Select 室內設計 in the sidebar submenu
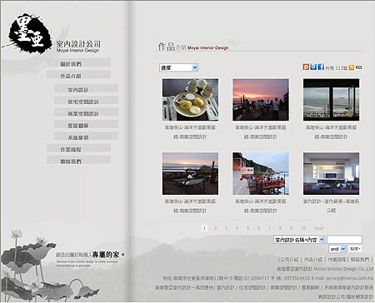Image resolution: width=375 pixels, height=303 pixels. coord(87,89)
